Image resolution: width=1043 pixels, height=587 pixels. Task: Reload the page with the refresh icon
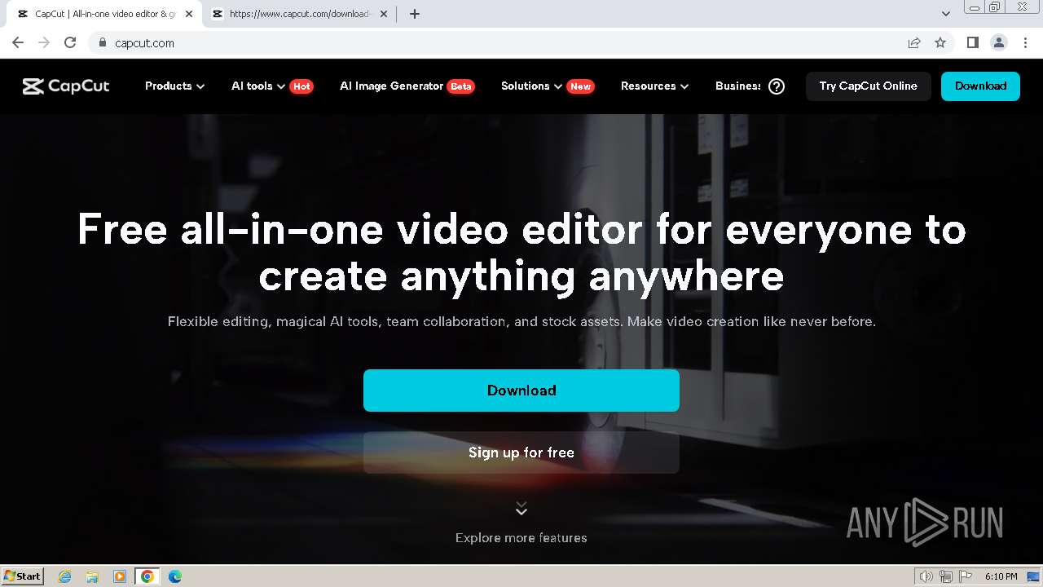point(70,43)
